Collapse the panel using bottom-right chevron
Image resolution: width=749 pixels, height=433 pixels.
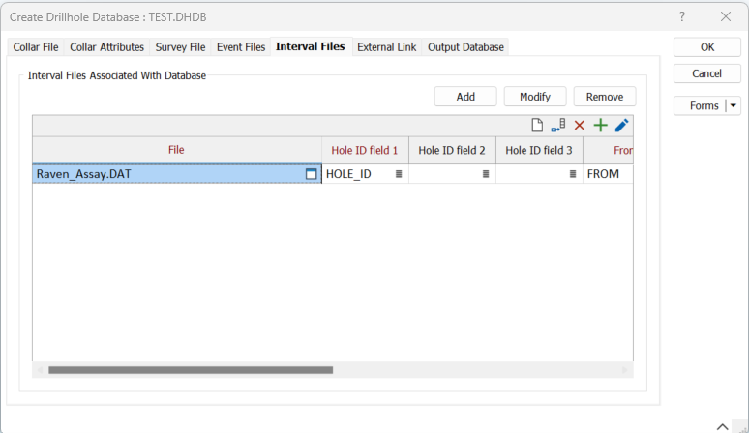tap(723, 425)
